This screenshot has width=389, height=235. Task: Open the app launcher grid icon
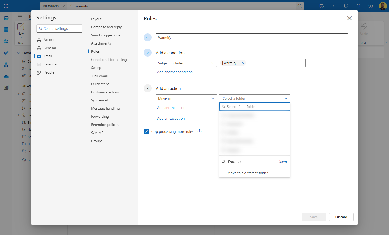6,6
